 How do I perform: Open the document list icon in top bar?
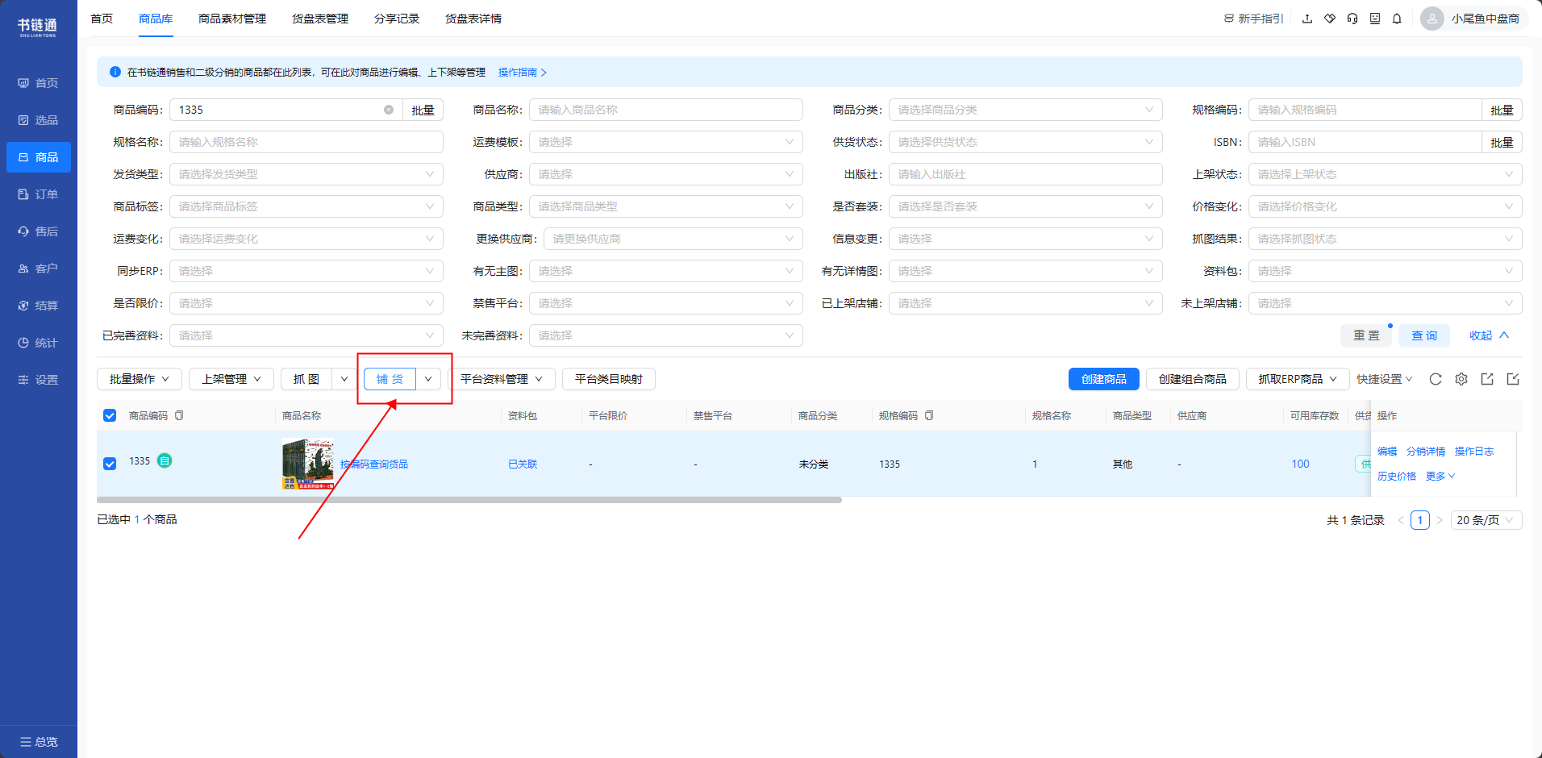coord(1375,19)
